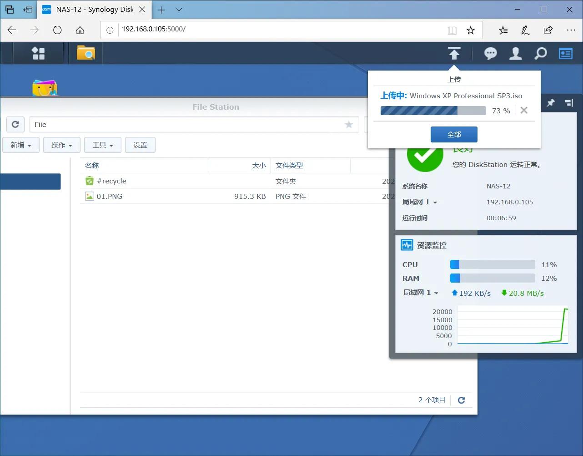Click the widgets panel icon top right
Screen dimensions: 583x456
pos(565,53)
